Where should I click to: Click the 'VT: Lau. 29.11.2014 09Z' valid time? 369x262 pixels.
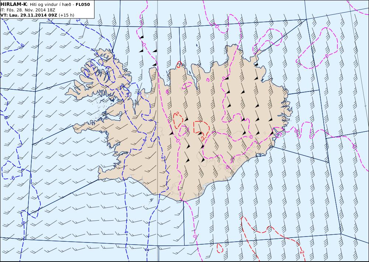tap(29, 15)
